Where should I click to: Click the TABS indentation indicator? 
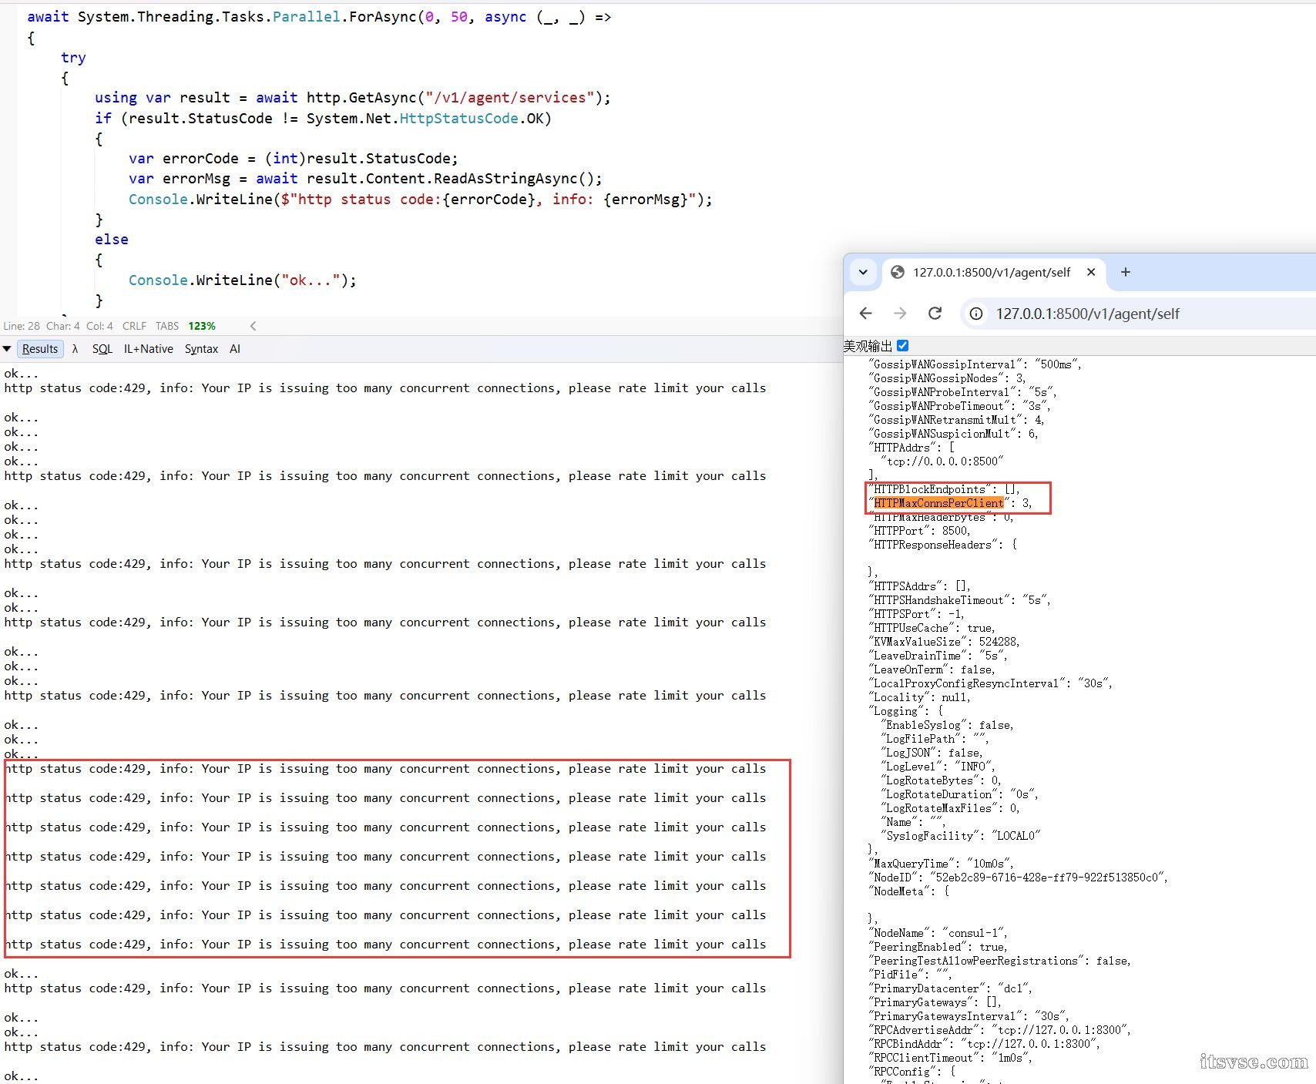click(x=167, y=326)
